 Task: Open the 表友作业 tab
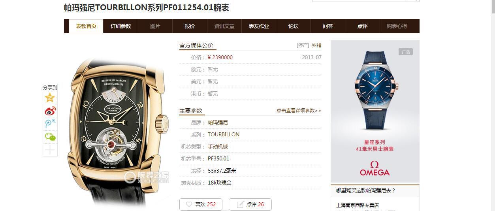pos(259,26)
